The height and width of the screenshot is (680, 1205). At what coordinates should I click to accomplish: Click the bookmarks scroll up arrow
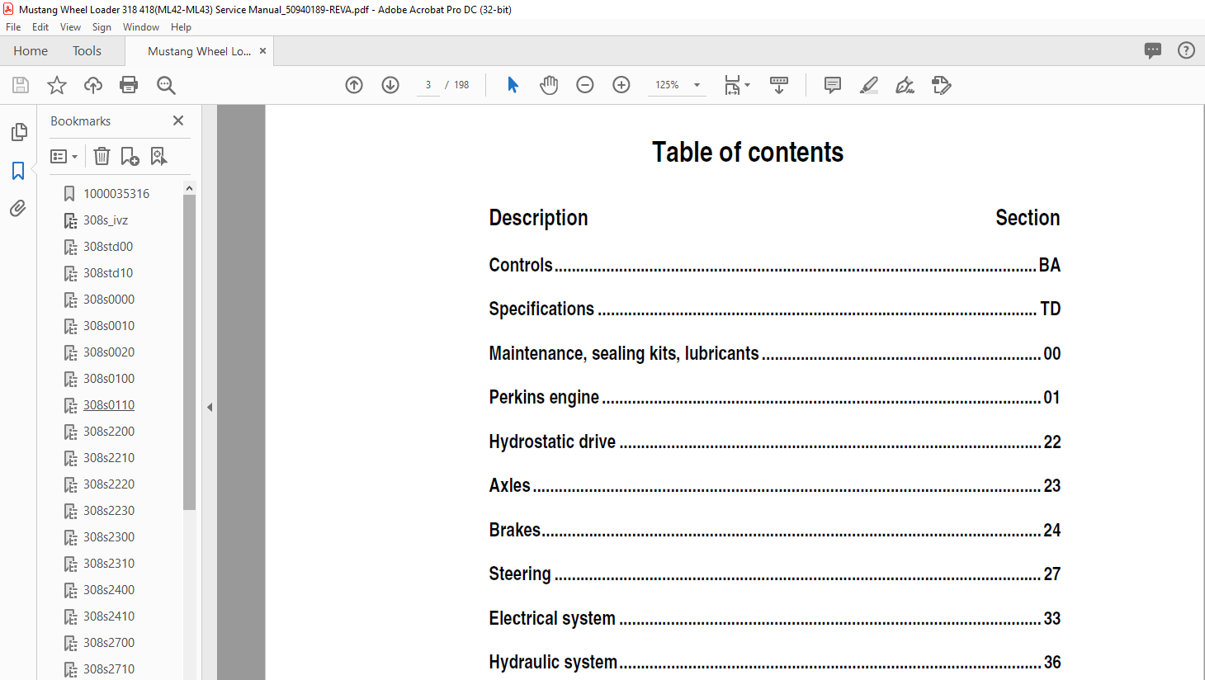click(x=189, y=188)
